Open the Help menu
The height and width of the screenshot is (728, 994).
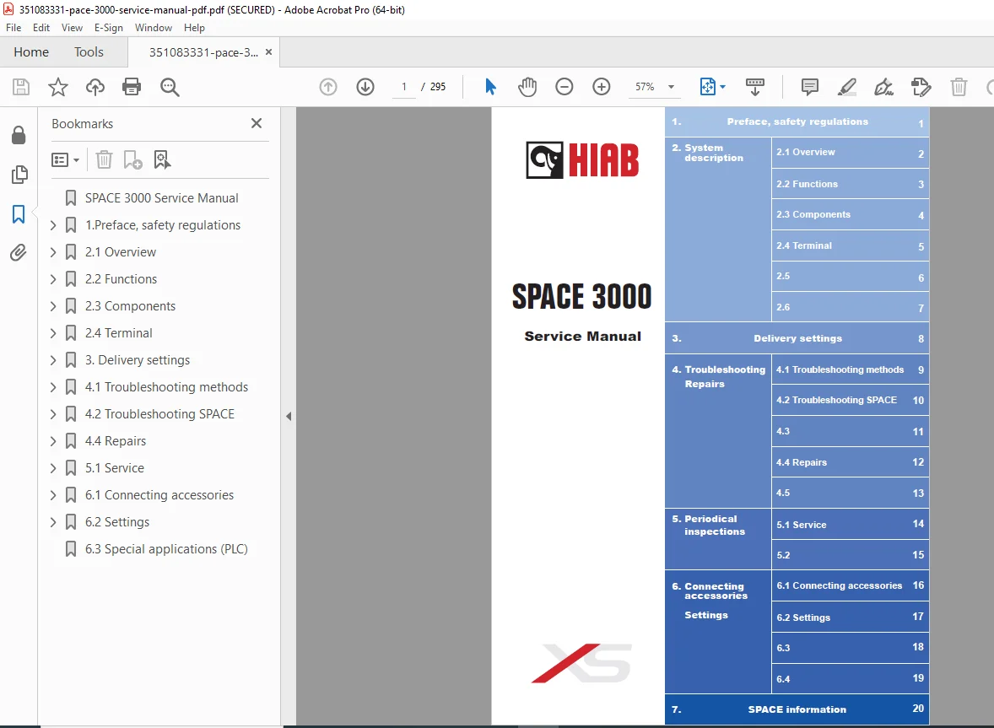tap(194, 28)
